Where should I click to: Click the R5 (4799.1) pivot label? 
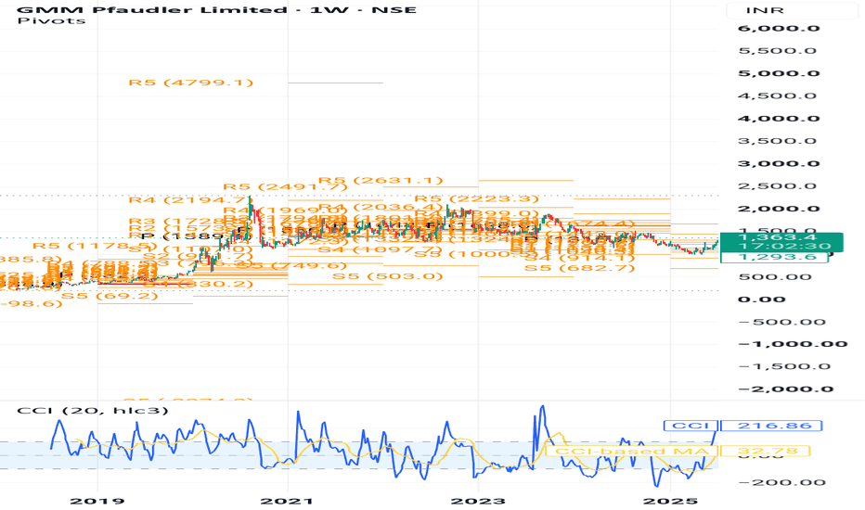191,83
